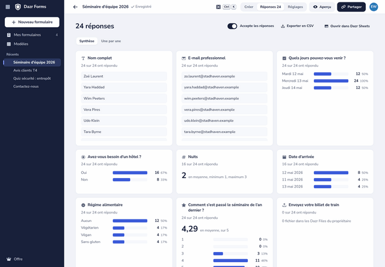The image size is (385, 267).
Task: Click the Mardi 12 mai row
Action: point(325,74)
